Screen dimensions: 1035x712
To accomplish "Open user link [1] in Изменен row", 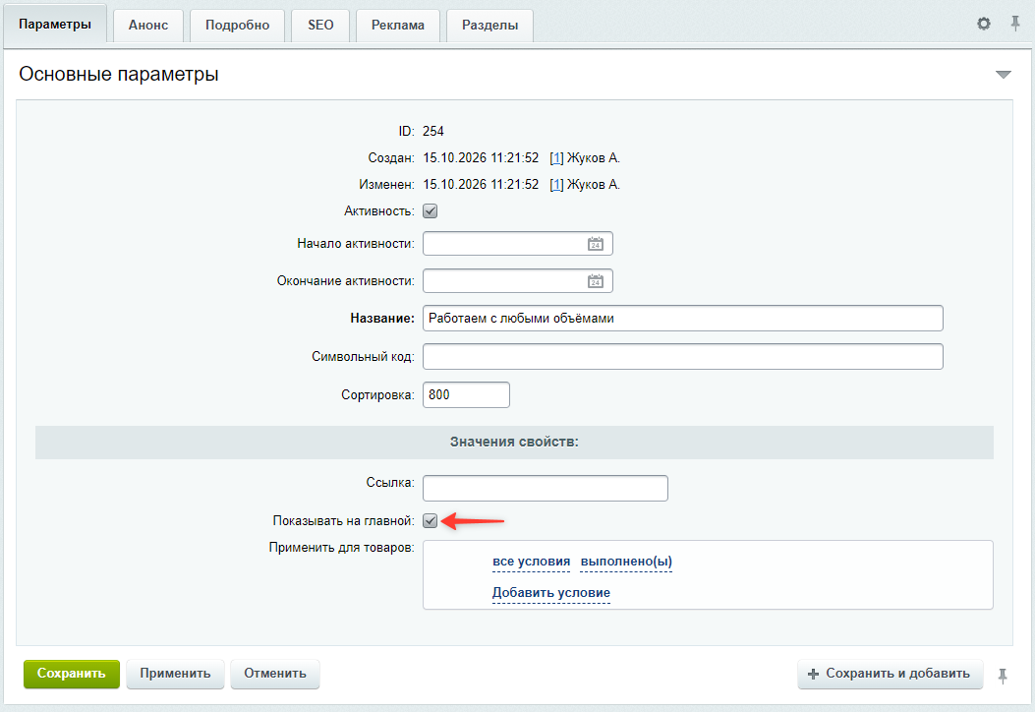I will pyautogui.click(x=556, y=185).
